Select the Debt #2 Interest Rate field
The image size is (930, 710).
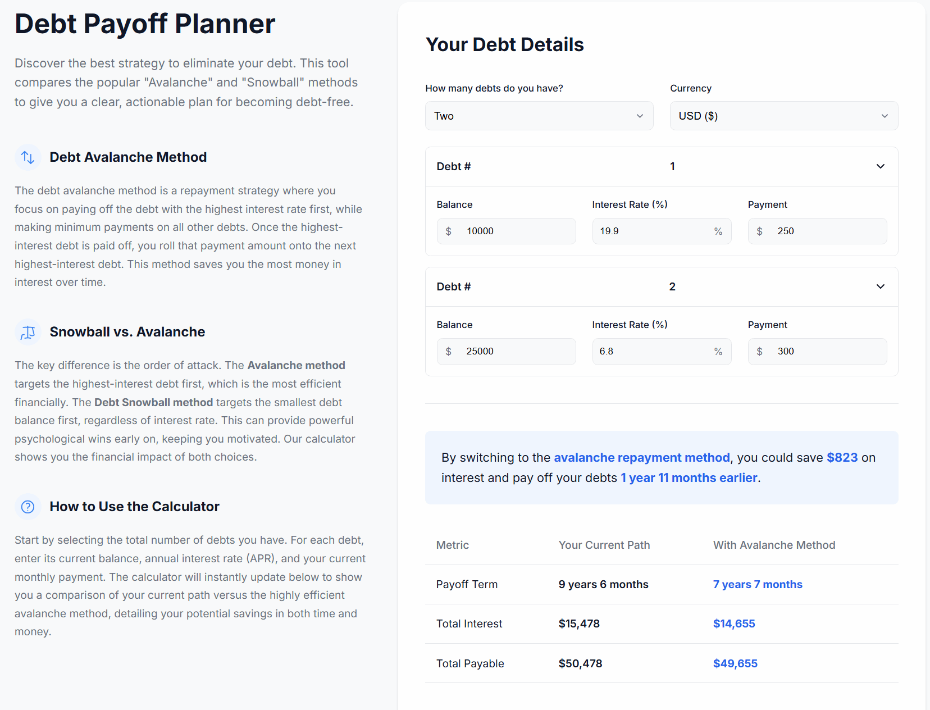[661, 351]
